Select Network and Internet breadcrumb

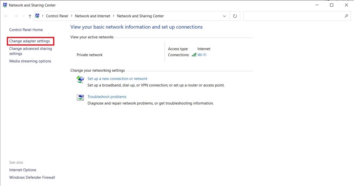coord(93,16)
